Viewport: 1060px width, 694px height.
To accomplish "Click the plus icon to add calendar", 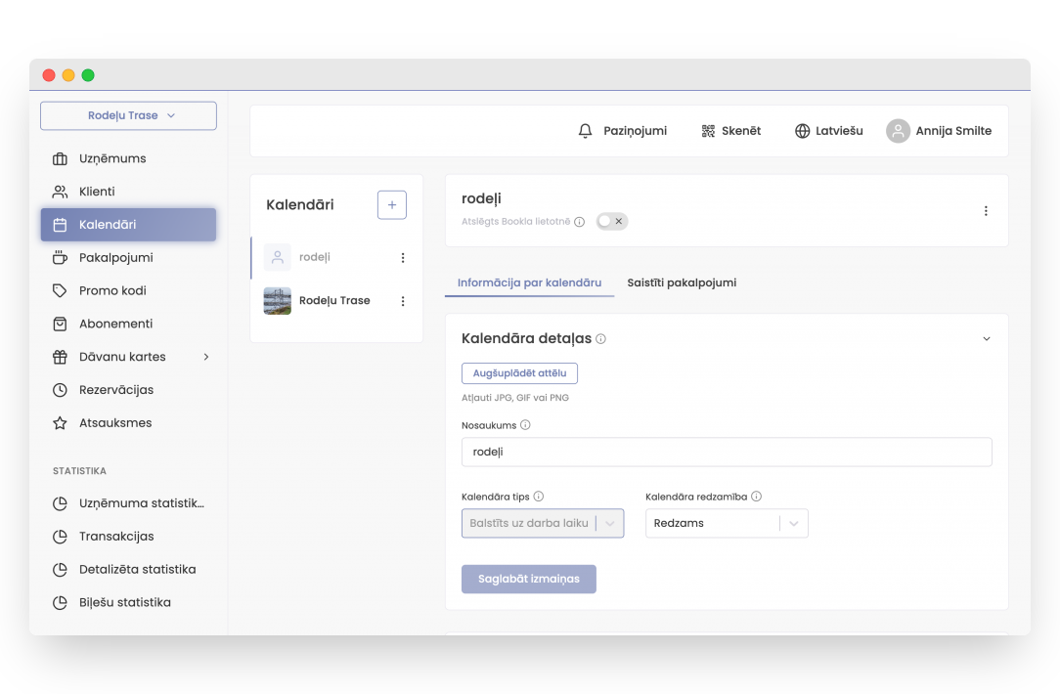I will (x=392, y=205).
